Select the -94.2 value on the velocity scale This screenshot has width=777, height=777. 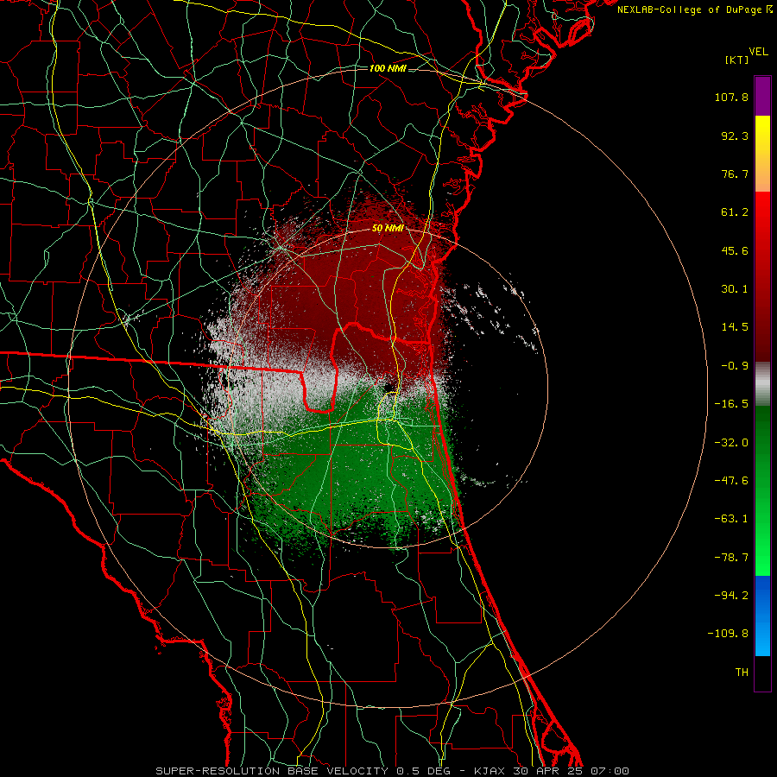(731, 596)
